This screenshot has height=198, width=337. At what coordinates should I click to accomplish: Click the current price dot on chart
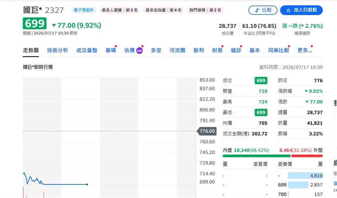pyautogui.click(x=87, y=184)
